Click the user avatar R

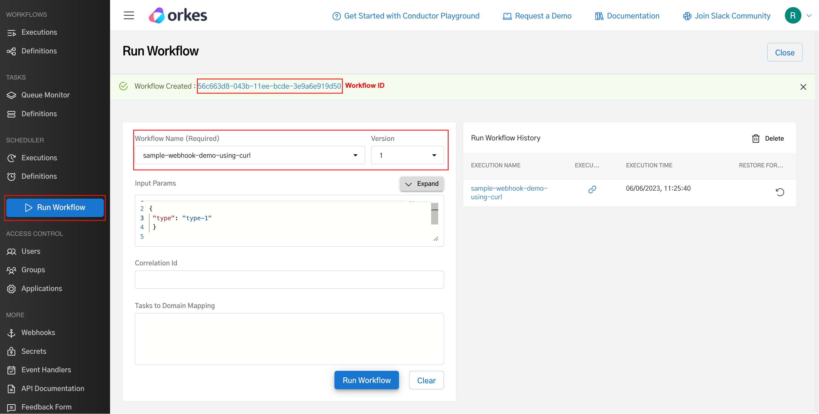(793, 16)
